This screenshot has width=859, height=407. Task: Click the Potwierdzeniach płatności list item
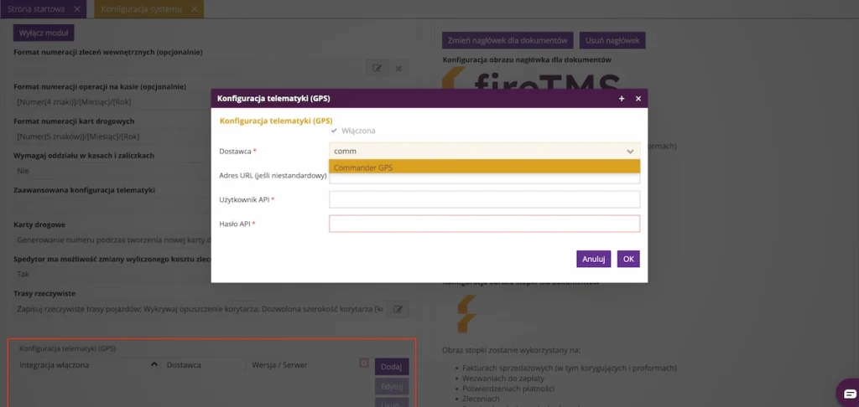[x=508, y=389]
